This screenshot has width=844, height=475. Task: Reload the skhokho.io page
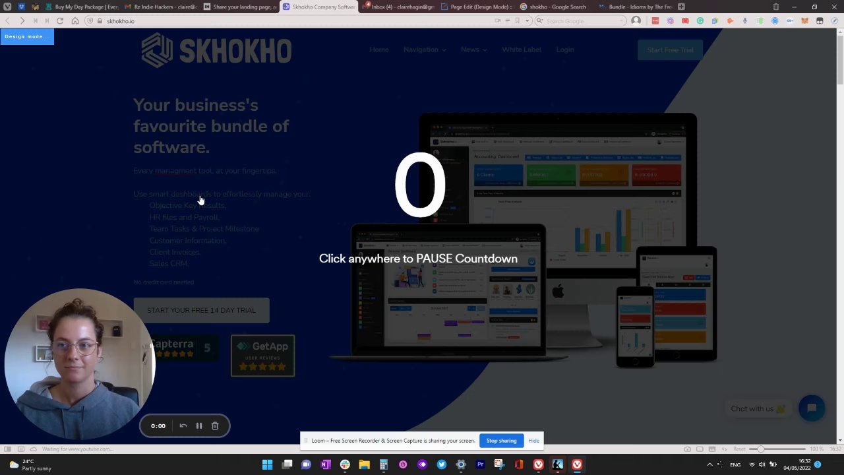[60, 21]
